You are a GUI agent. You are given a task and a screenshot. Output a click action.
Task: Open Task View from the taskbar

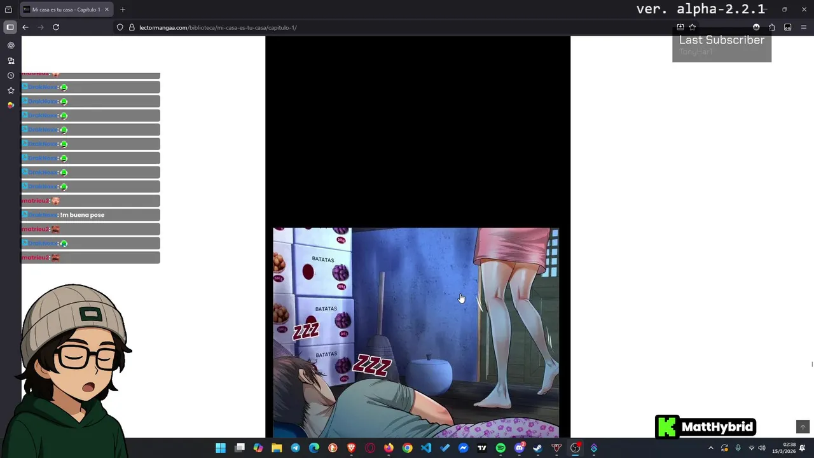pos(240,448)
